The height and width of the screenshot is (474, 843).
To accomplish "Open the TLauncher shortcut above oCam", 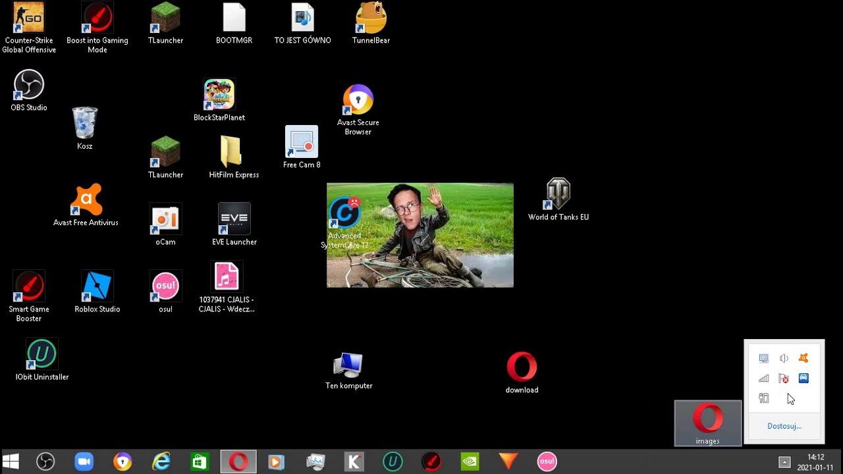I will [x=165, y=158].
